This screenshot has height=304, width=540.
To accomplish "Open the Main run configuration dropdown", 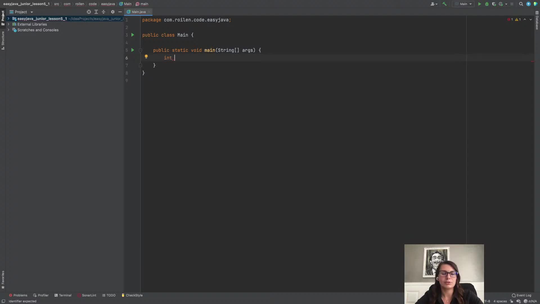I will 463,4.
